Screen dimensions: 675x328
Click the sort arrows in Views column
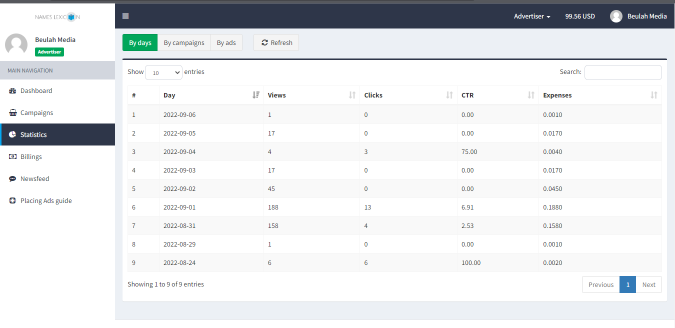tap(352, 95)
